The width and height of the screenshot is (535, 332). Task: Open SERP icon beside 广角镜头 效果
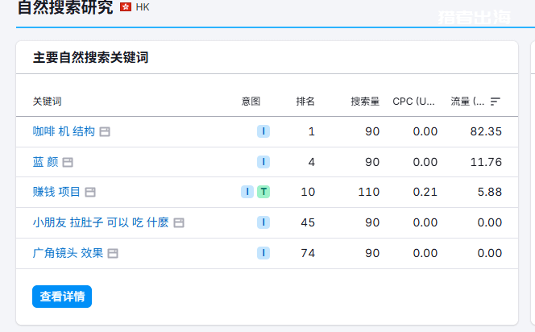[113, 254]
